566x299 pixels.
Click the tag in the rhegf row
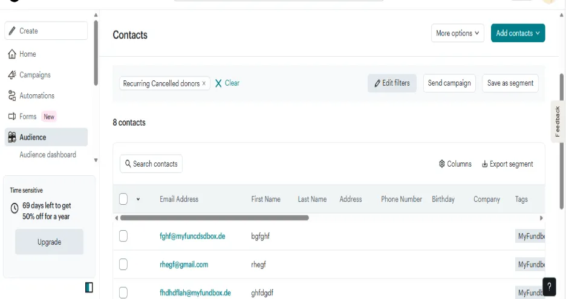(x=530, y=265)
